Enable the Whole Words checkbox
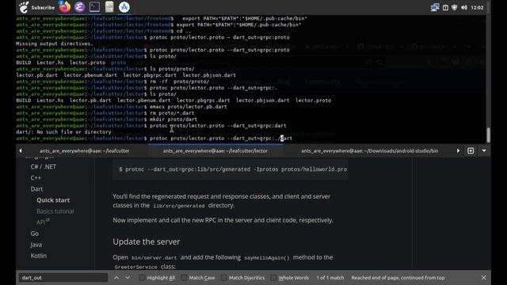The width and height of the screenshot is (507, 285). pyautogui.click(x=273, y=278)
